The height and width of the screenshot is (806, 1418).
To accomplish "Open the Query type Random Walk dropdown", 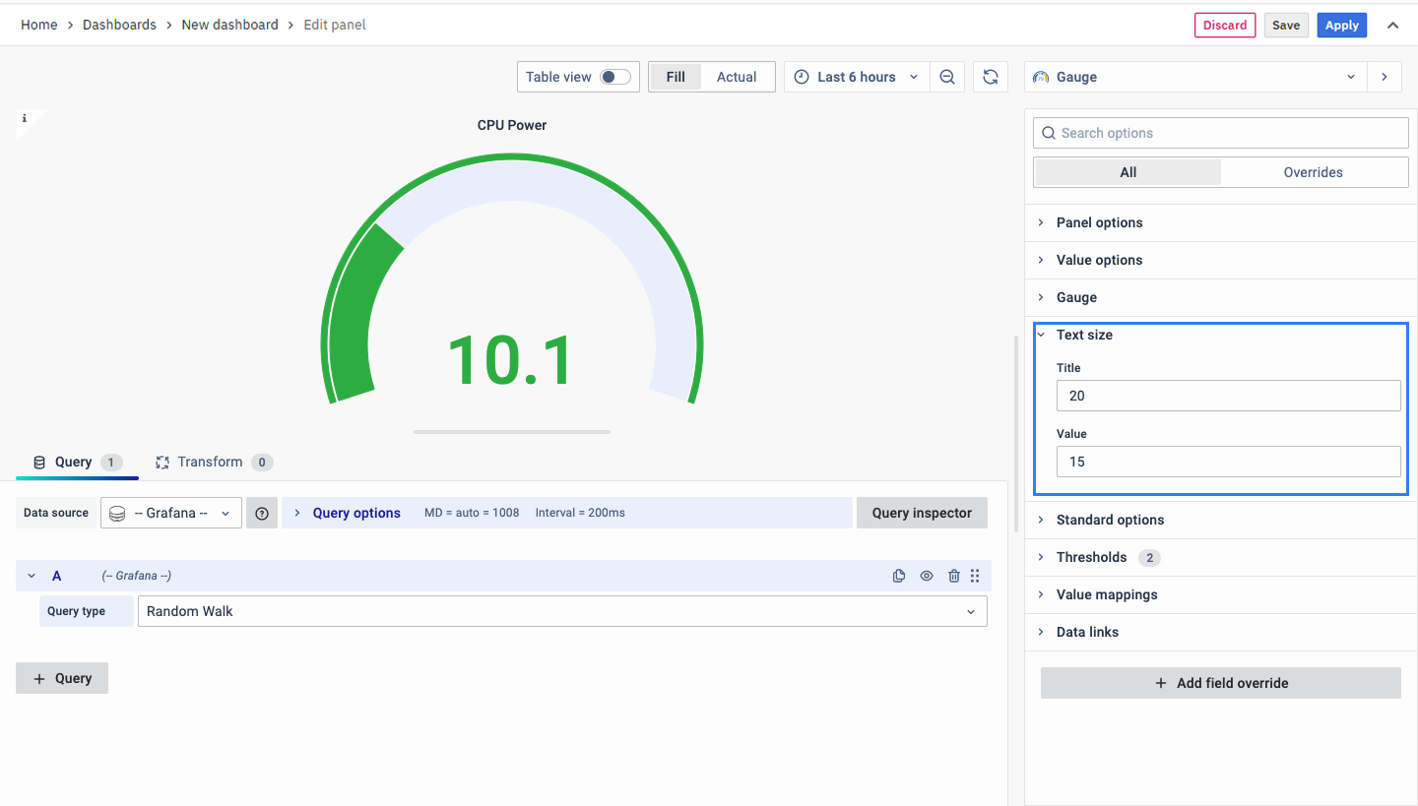I will pyautogui.click(x=561, y=611).
